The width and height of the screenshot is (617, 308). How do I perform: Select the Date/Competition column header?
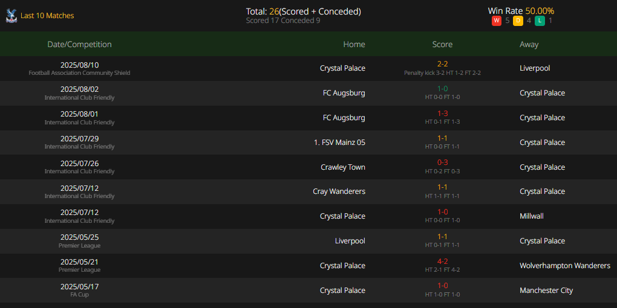(x=79, y=45)
